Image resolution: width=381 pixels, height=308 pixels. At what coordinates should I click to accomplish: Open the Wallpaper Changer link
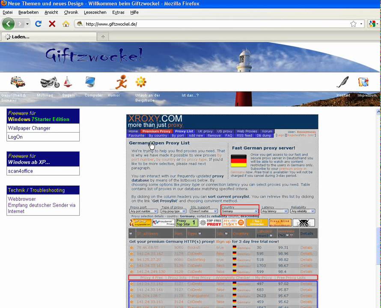pos(29,128)
